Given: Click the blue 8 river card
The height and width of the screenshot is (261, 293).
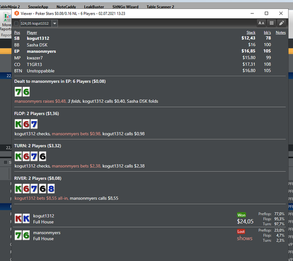Looking at the screenshot, I should pyautogui.click(x=51, y=189).
